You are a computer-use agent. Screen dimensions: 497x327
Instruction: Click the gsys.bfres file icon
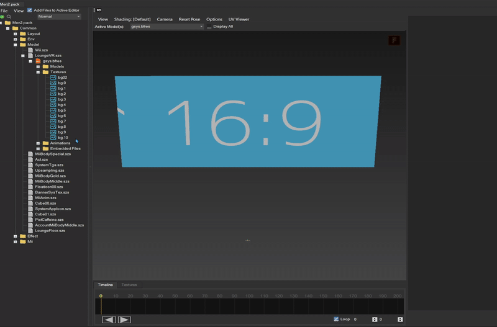(x=38, y=61)
